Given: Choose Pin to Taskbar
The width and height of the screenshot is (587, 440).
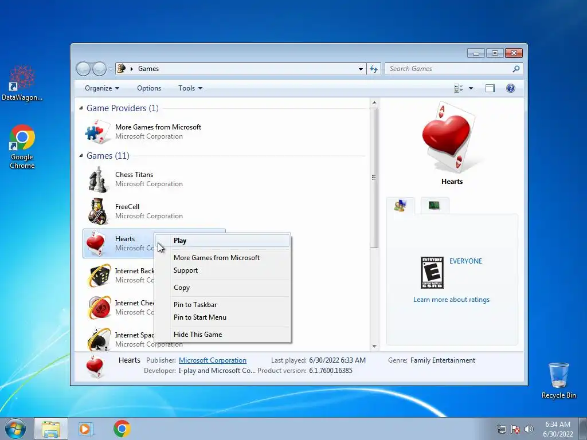Looking at the screenshot, I should (222, 305).
